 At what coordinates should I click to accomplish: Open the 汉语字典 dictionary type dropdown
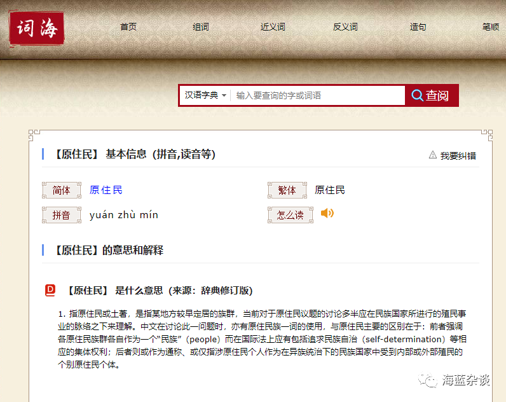205,95
